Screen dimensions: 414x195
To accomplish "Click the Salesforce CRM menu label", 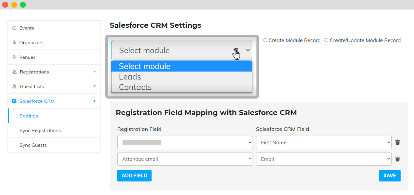I will click(37, 101).
